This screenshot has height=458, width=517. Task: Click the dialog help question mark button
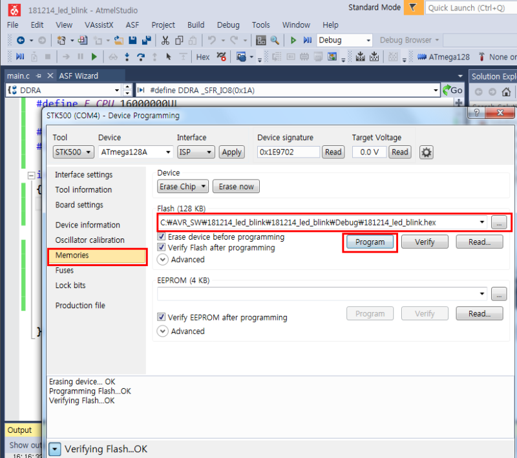pos(477,112)
